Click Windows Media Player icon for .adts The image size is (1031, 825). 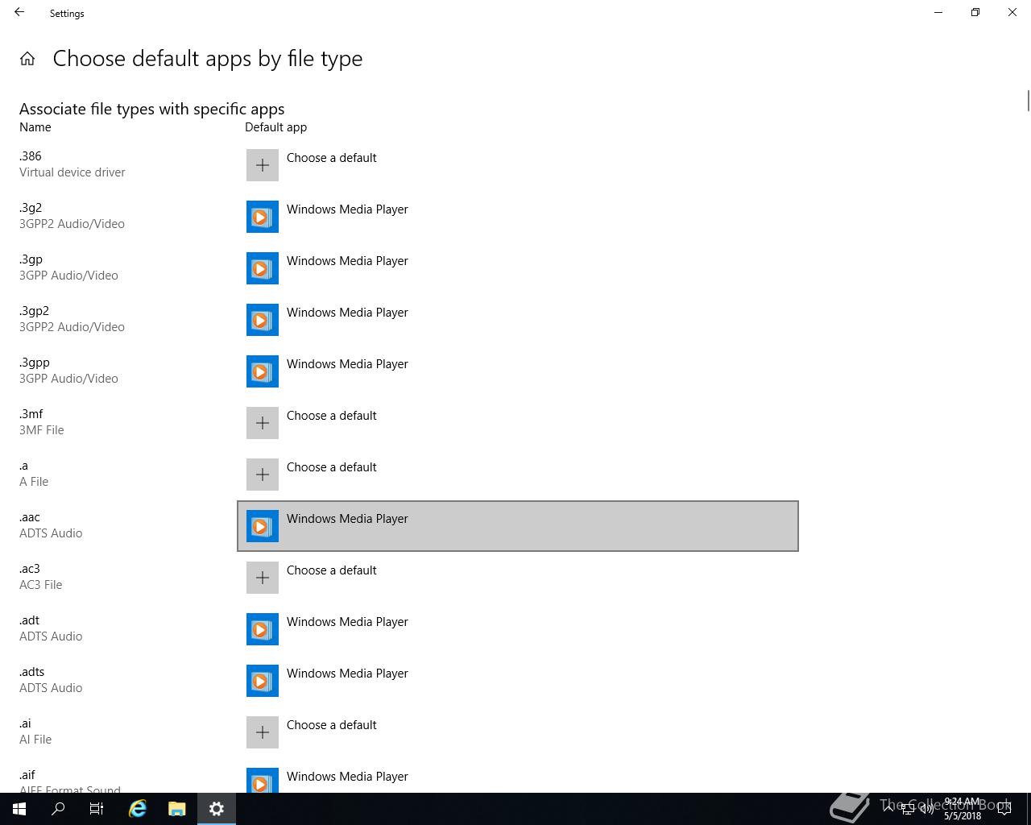pos(263,681)
